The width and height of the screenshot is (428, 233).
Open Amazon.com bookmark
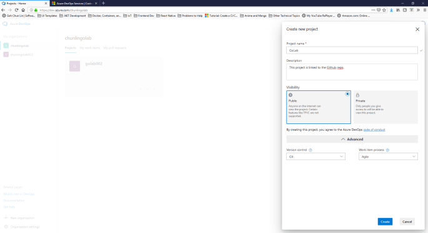354,16
